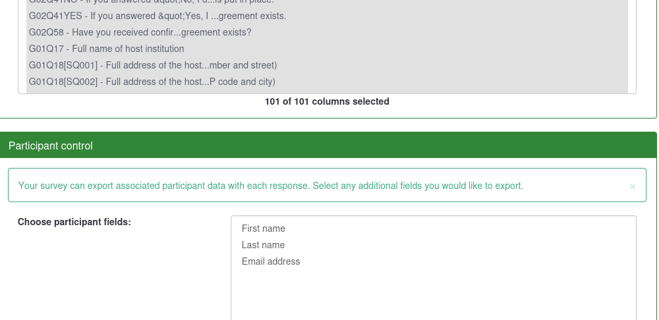Choose G01Q17 full name of host institution
This screenshot has height=320, width=659.
click(x=106, y=49)
